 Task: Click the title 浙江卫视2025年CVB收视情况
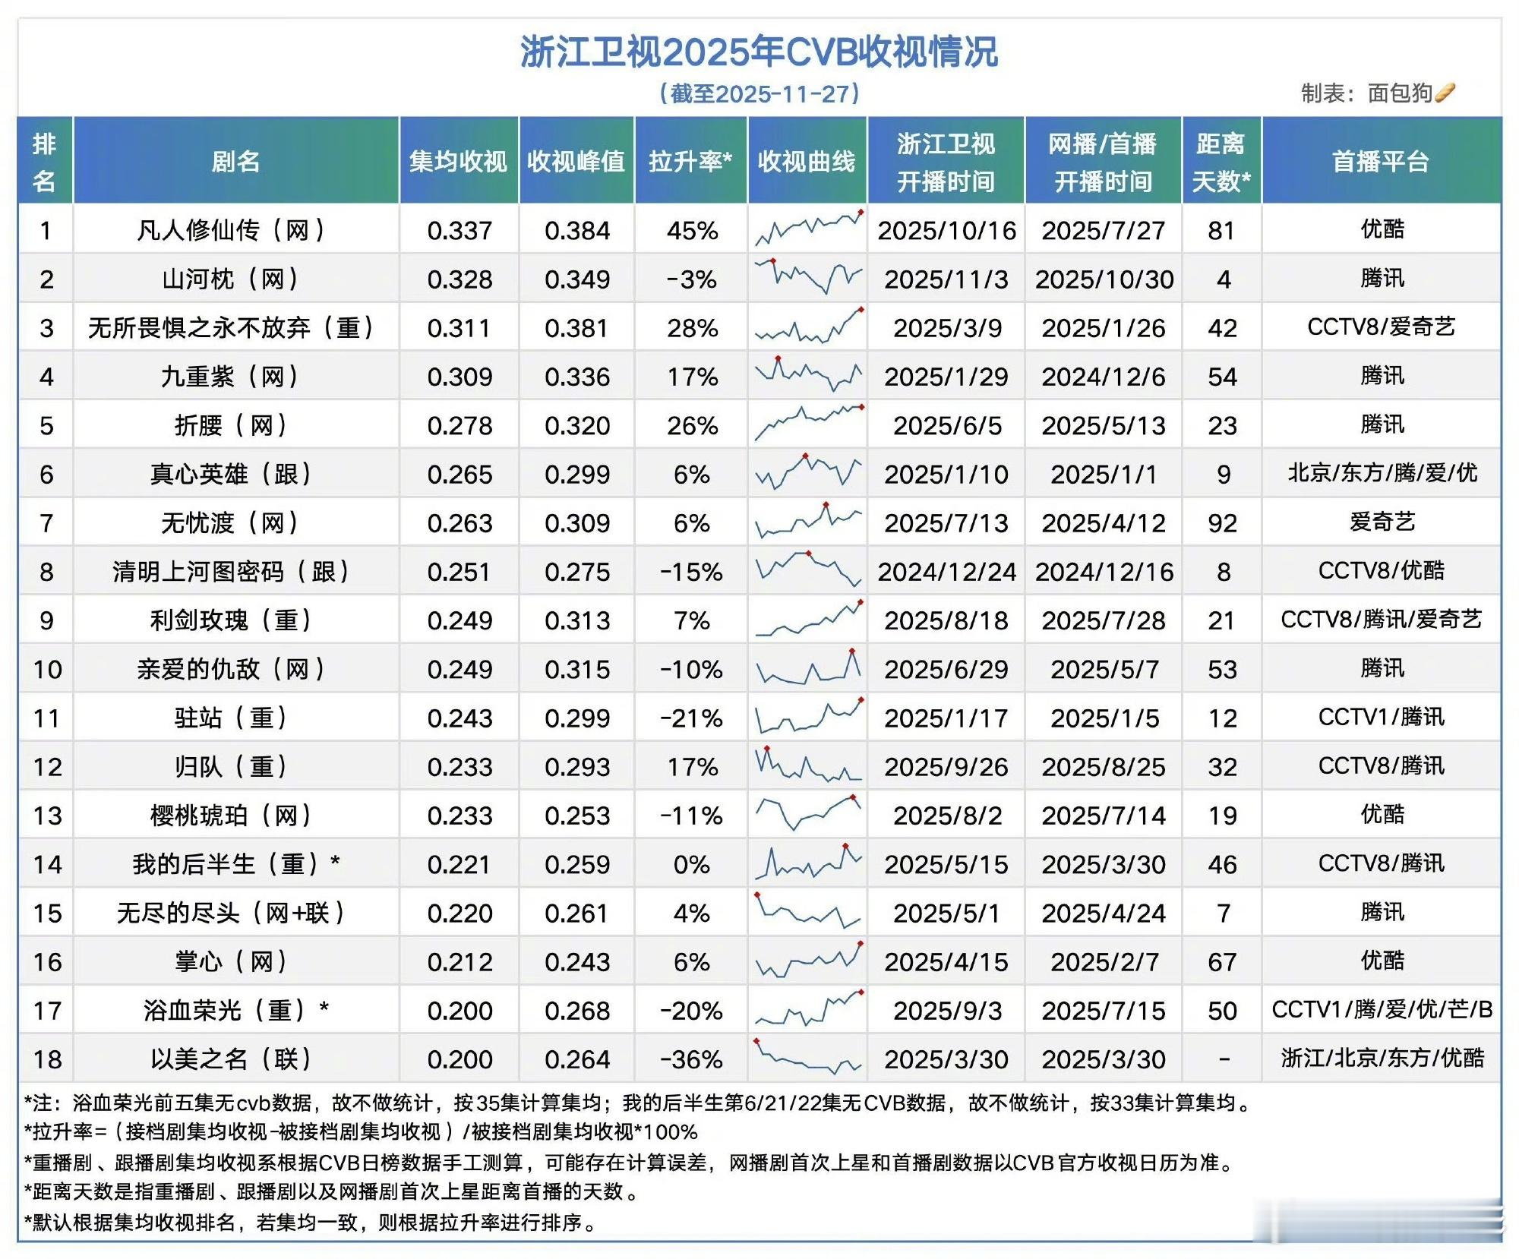[x=759, y=52]
